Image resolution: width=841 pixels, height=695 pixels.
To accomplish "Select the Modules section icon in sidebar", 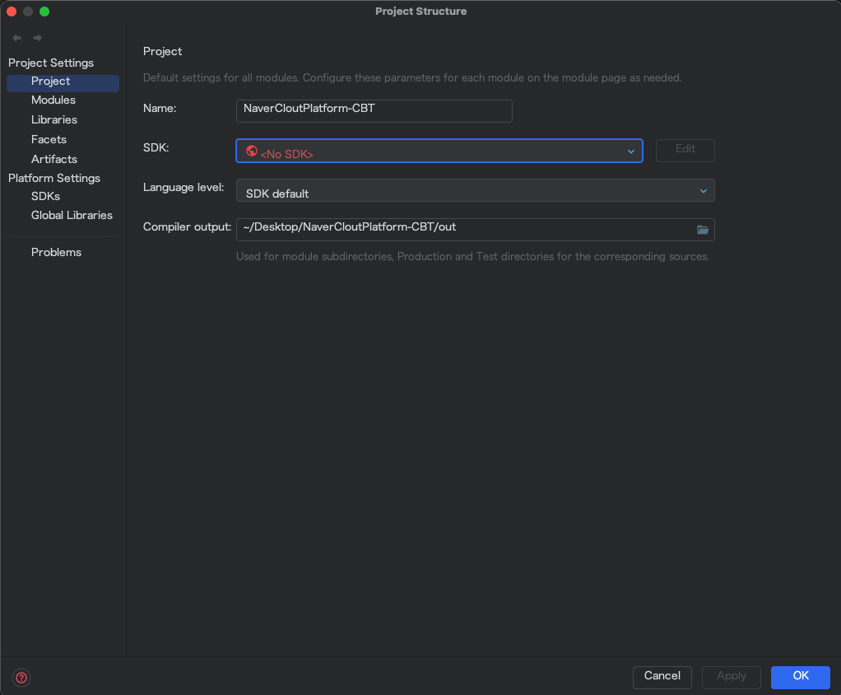I will [51, 100].
